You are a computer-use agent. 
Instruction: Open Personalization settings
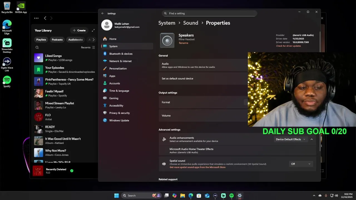pos(127,69)
